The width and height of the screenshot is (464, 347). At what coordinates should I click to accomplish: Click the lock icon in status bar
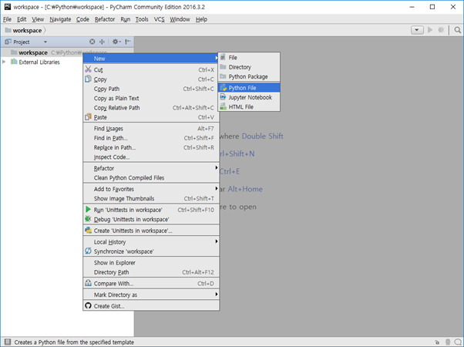pos(437,342)
